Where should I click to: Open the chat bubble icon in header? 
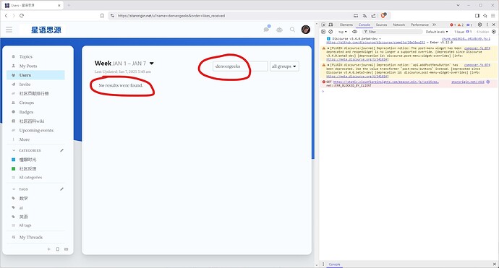pos(266,29)
